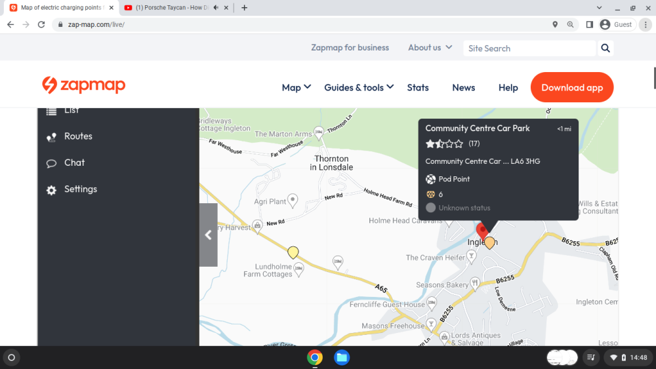
Task: Click the address bar URL
Action: tap(96, 25)
